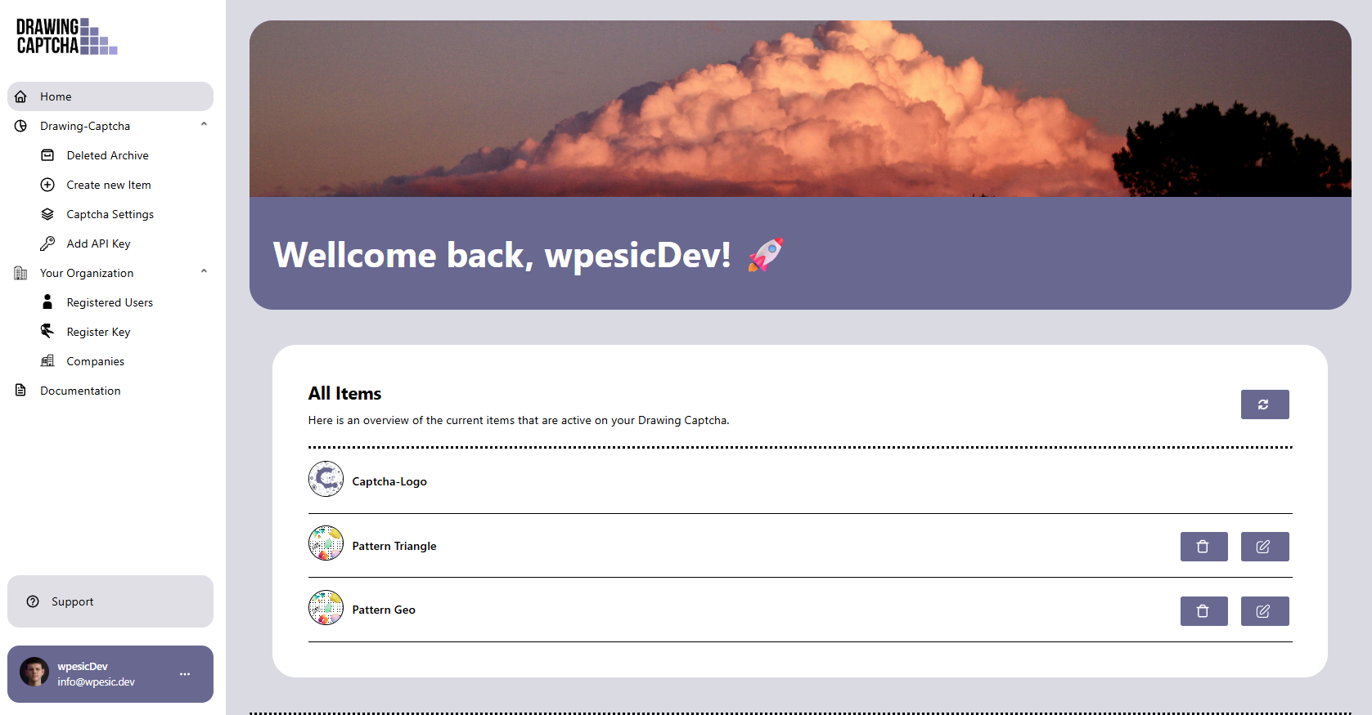The height and width of the screenshot is (715, 1372).
Task: Open the wpesicDev user options menu
Action: pyautogui.click(x=185, y=674)
